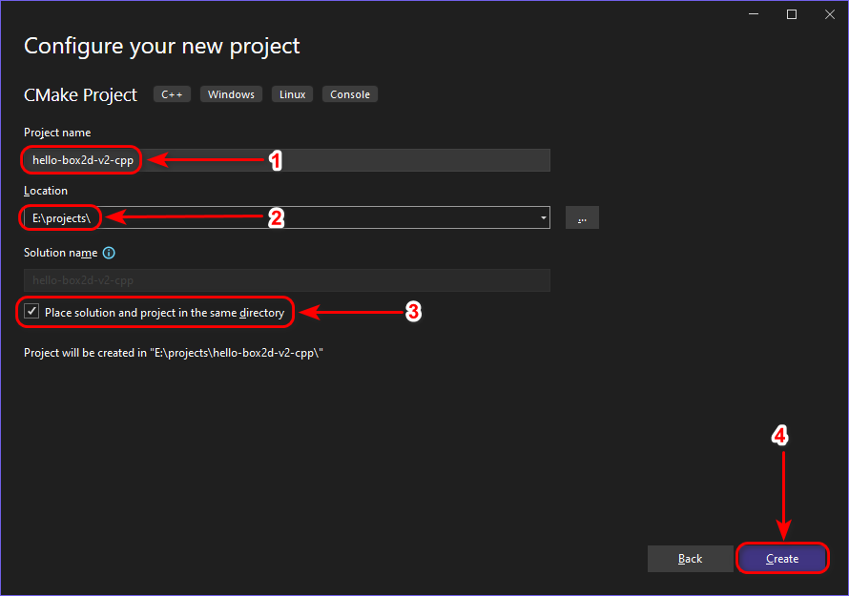Click inside the Location path combo box
This screenshot has height=596, width=849.
(315, 218)
